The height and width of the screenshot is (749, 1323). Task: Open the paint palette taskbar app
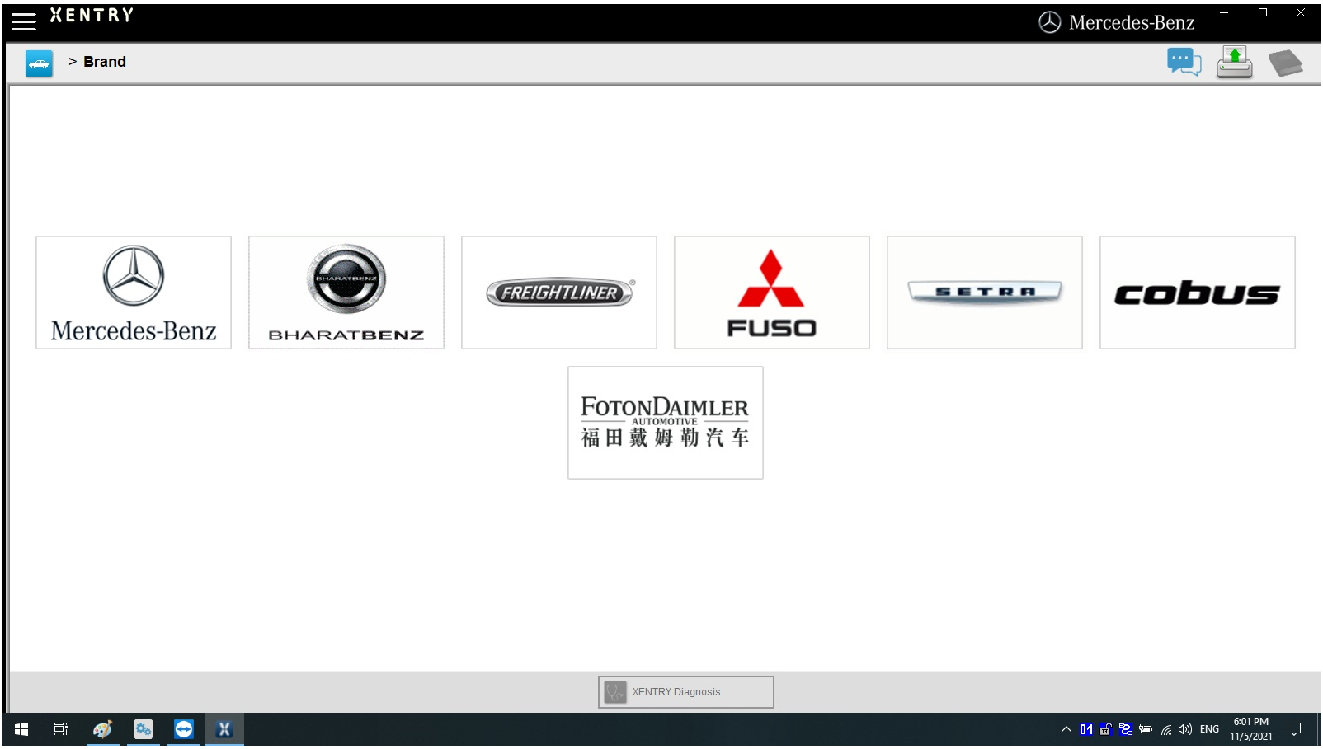[103, 729]
